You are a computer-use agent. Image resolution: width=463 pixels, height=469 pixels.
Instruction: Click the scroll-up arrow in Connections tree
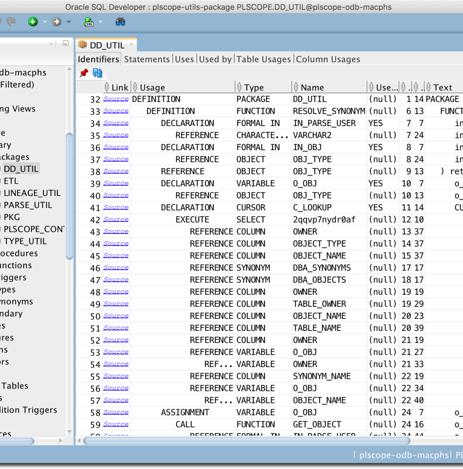click(69, 69)
